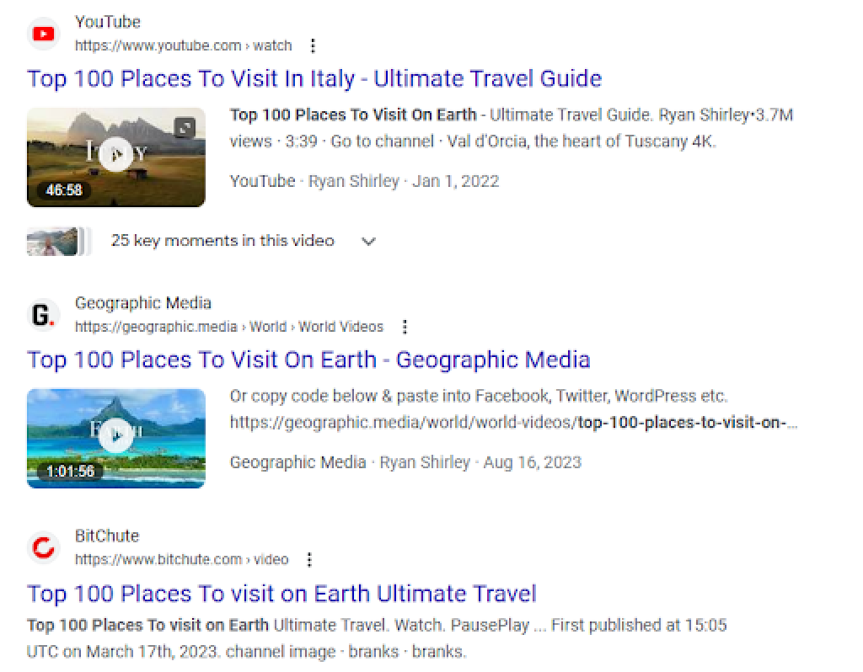Click the https://www.youtube.com › watch URL
Image resolution: width=863 pixels, height=672 pixels.
pos(183,45)
